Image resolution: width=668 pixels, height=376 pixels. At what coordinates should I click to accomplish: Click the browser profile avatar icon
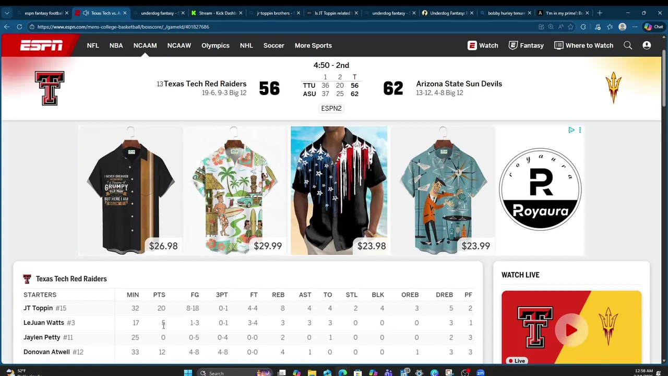[x=622, y=27]
